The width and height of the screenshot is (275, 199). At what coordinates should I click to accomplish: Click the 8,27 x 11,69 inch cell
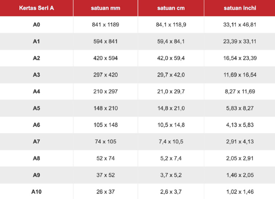pos(240,91)
